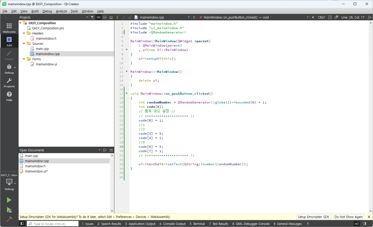Image resolution: width=373 pixels, height=227 pixels.
Task: Click the Type to locate field
Action: pyautogui.click(x=53, y=224)
